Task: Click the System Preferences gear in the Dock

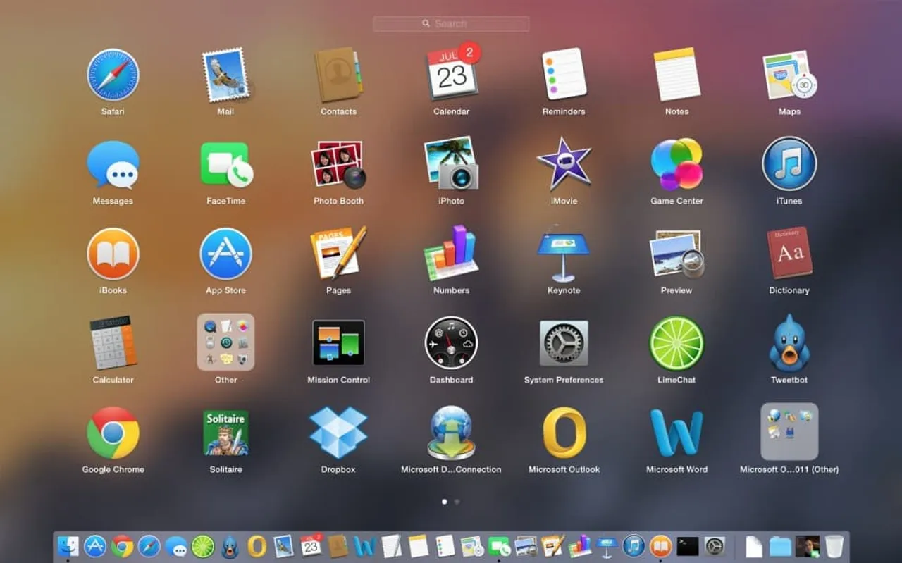Action: pyautogui.click(x=715, y=546)
